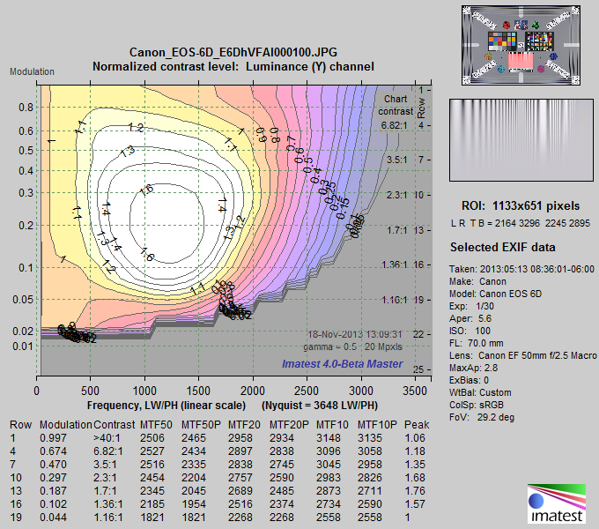599x529 pixels.
Task: Click MTF50 value 2506 in row 1
Action: pyautogui.click(x=152, y=438)
